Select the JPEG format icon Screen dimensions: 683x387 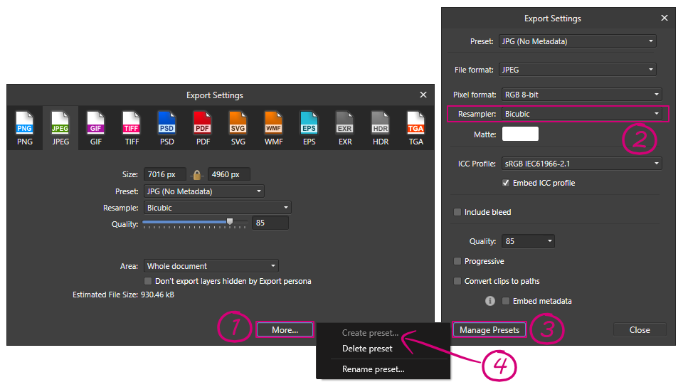coord(60,129)
